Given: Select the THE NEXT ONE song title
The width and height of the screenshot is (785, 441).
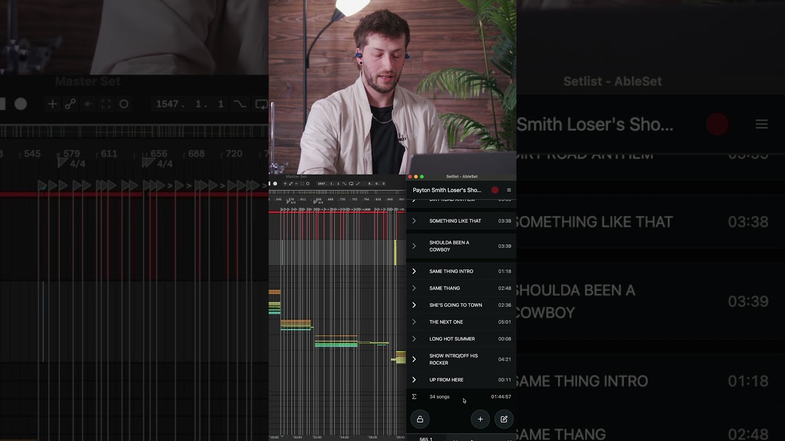Looking at the screenshot, I should click(446, 322).
